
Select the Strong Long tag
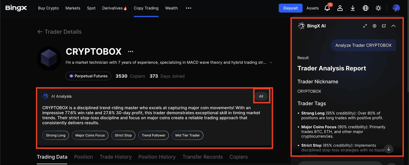click(x=56, y=135)
